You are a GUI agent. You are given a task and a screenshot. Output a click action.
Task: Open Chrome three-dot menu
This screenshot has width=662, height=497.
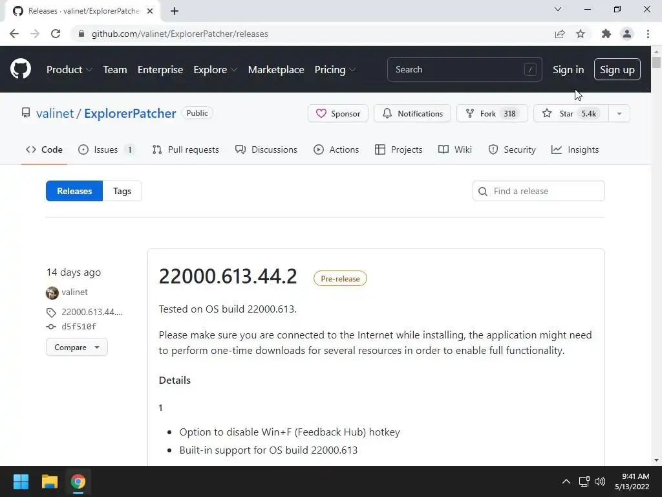[x=648, y=34]
